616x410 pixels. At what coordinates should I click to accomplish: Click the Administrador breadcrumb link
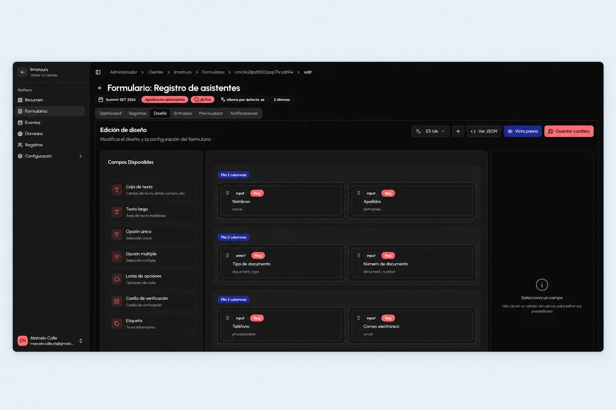124,72
